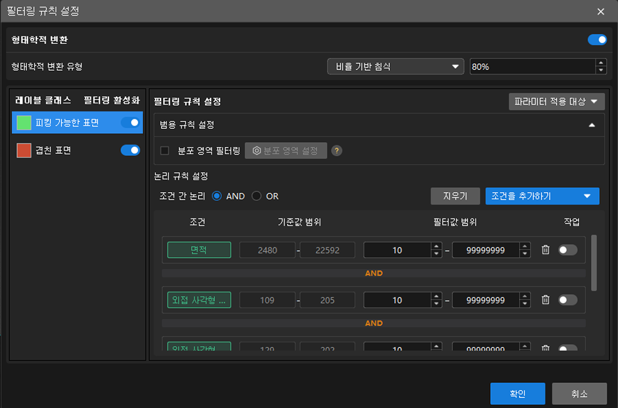Toggle the 형태학적 변환 switch off

597,40
